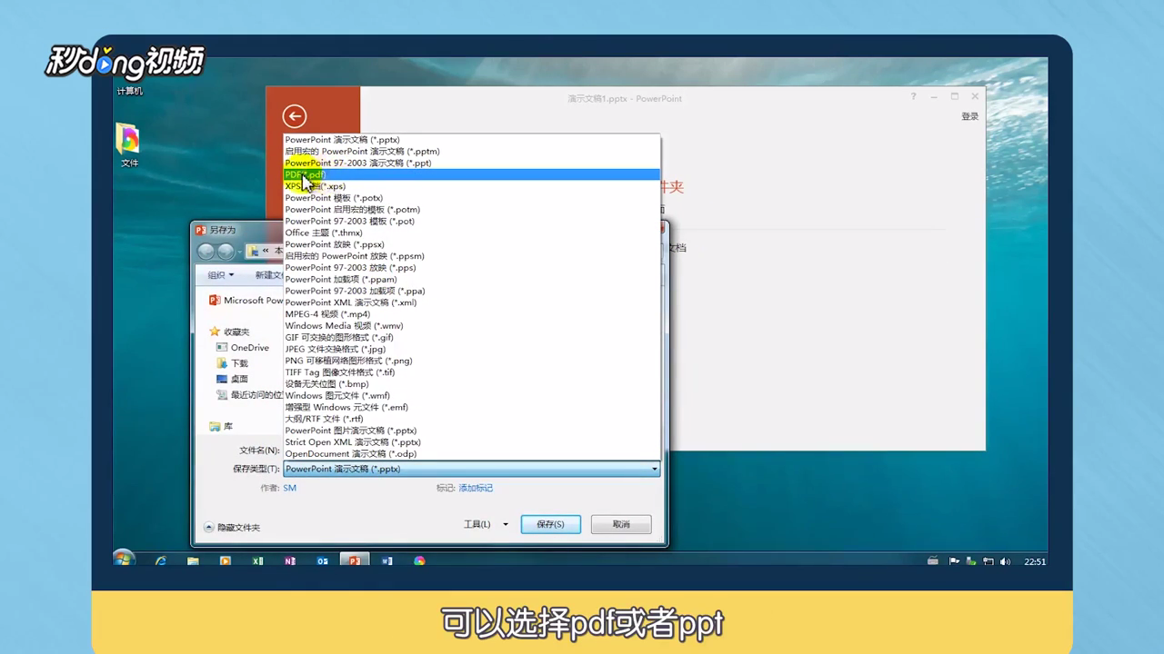
Task: Choose PowerPoint 加载项 (*.ppam) format
Action: tap(471, 280)
